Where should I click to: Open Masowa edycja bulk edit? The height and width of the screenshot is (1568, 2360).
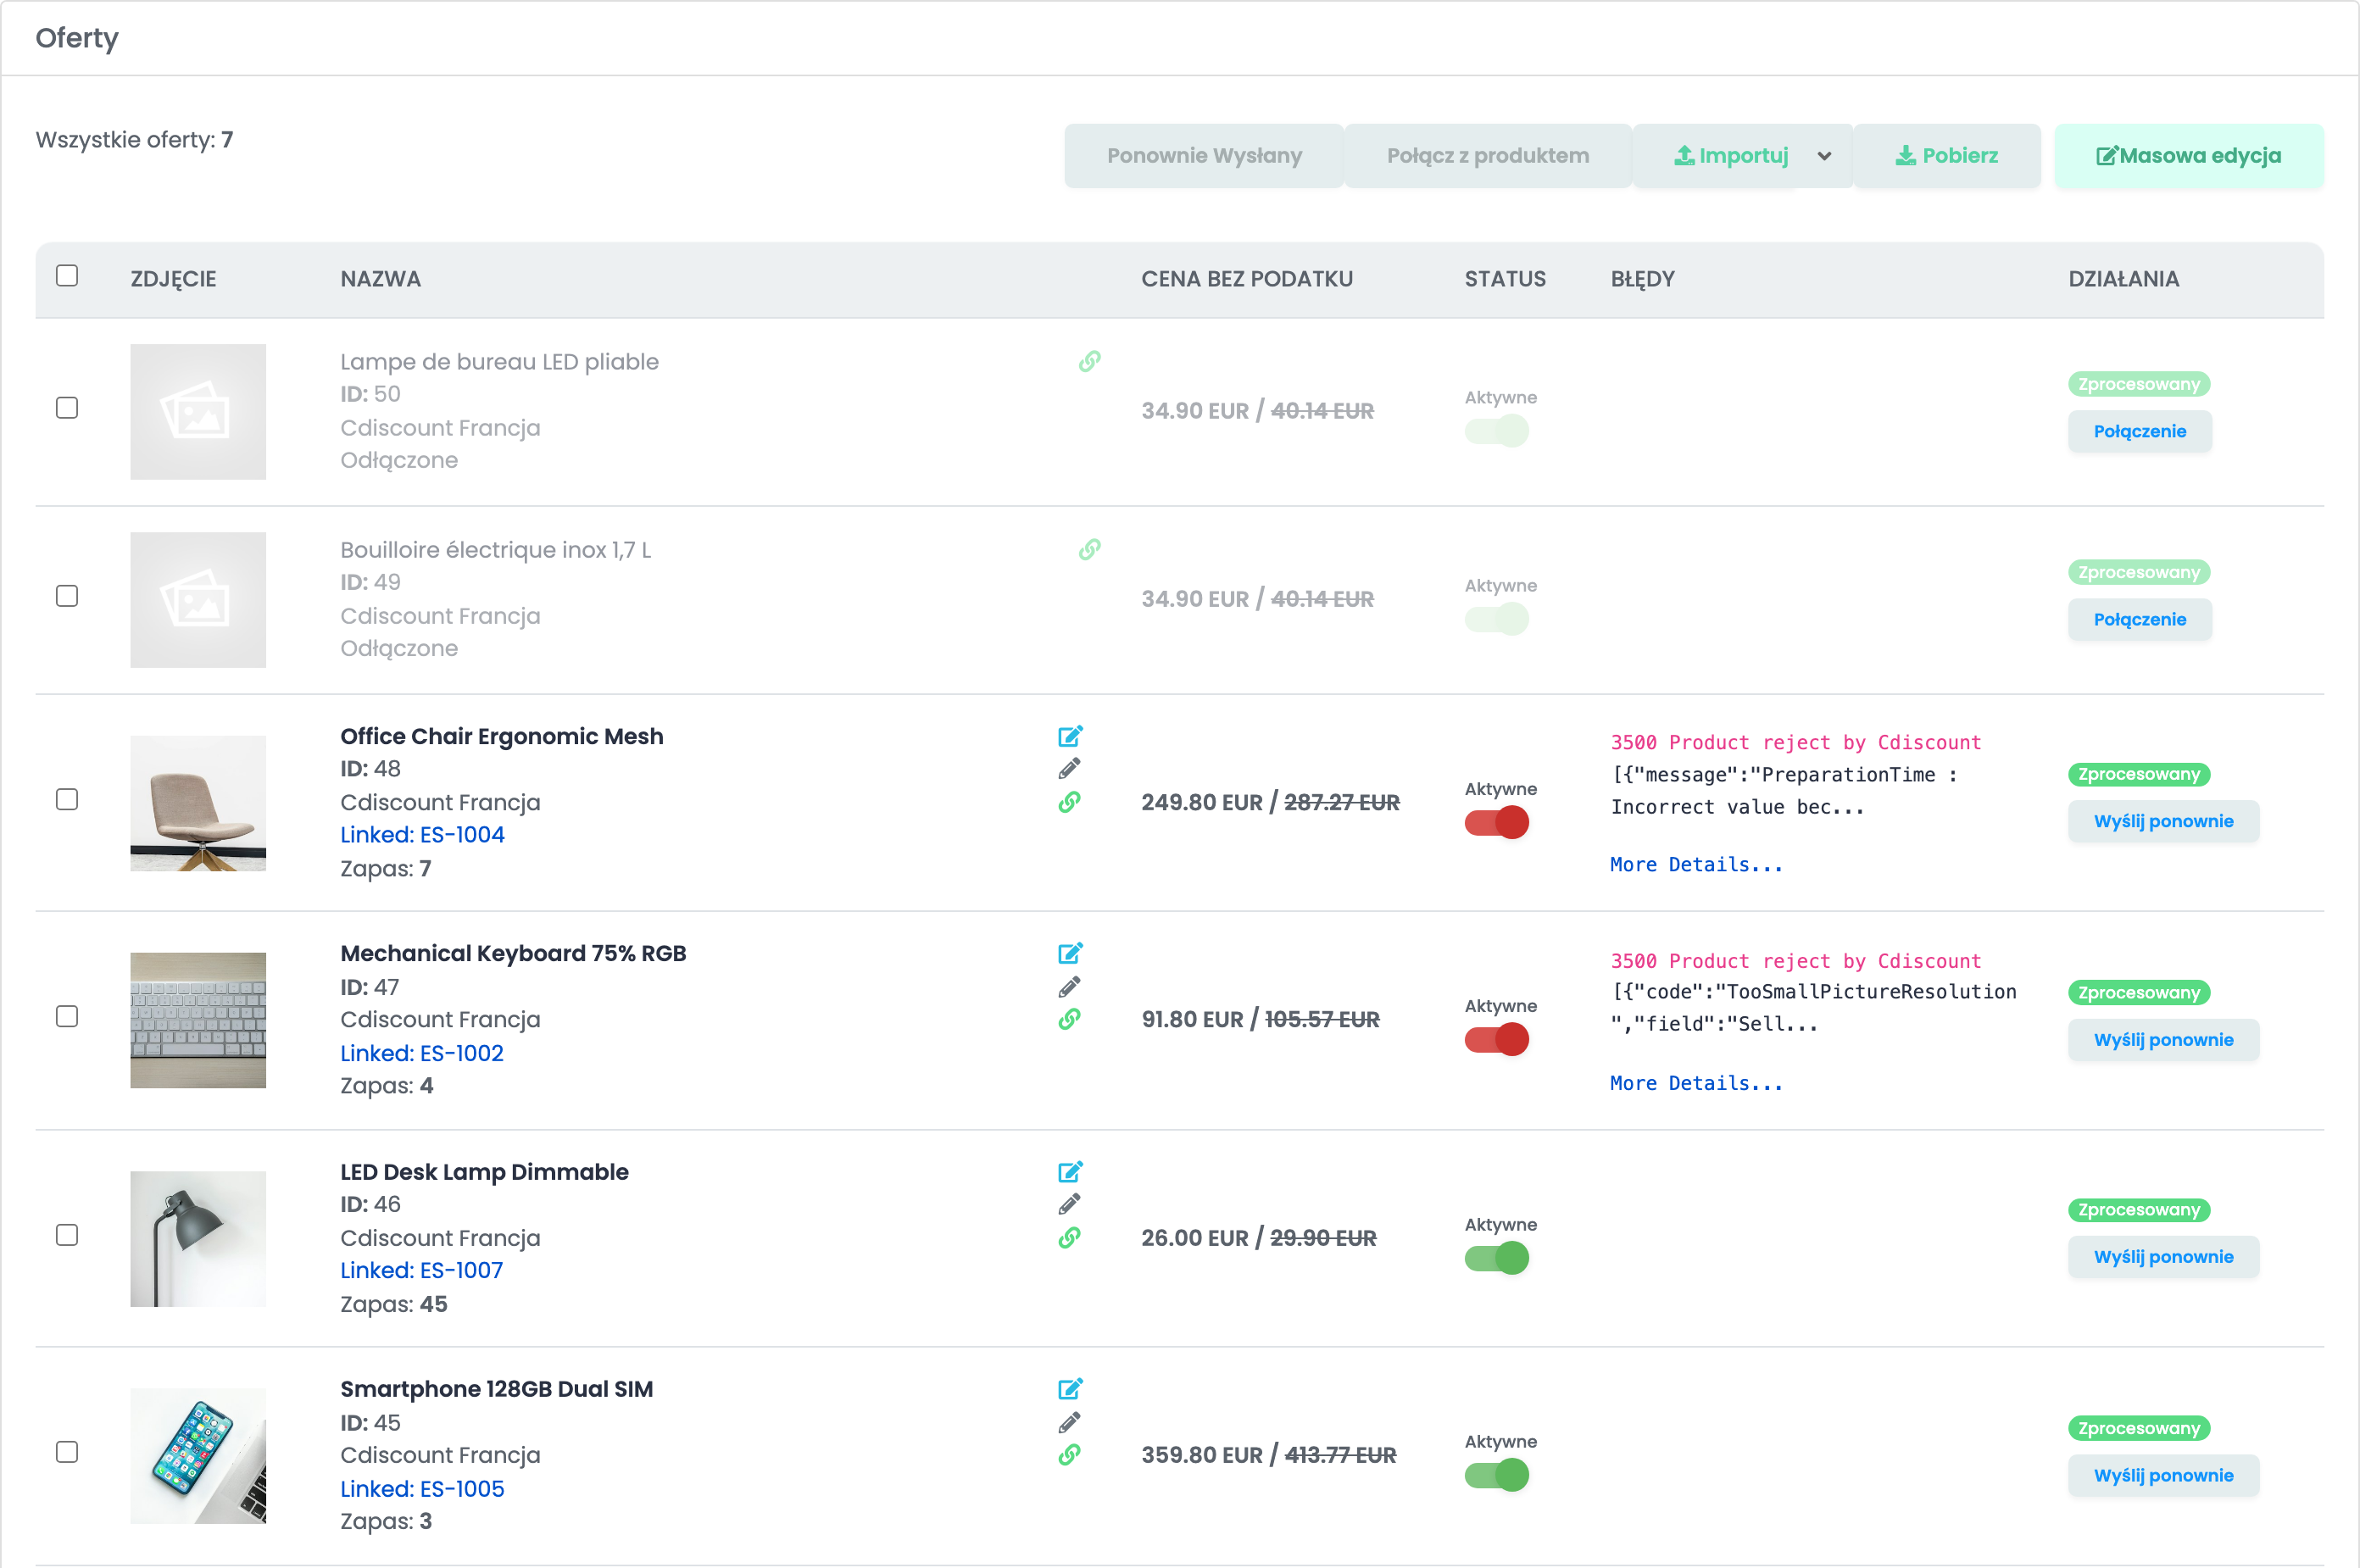pos(2188,156)
